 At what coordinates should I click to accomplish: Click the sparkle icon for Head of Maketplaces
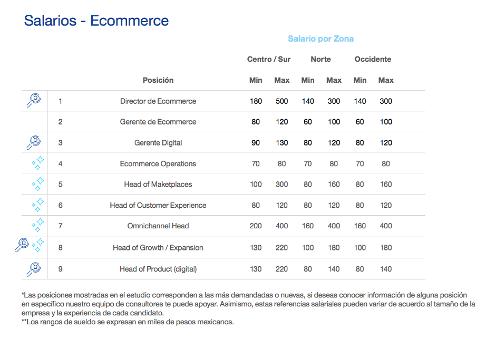pos(38,184)
